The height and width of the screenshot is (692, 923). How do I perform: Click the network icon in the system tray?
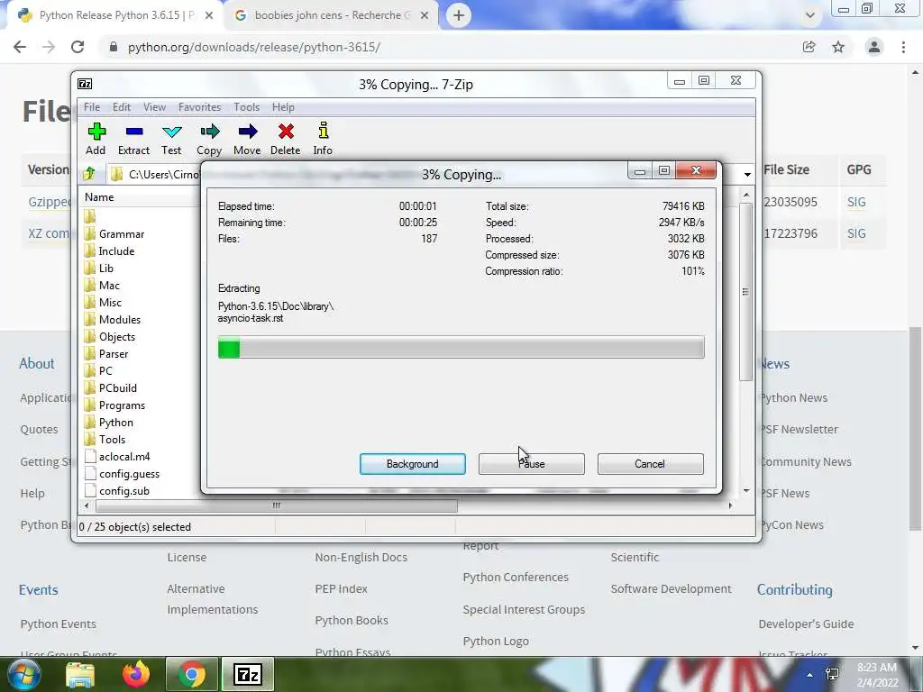[x=832, y=674]
